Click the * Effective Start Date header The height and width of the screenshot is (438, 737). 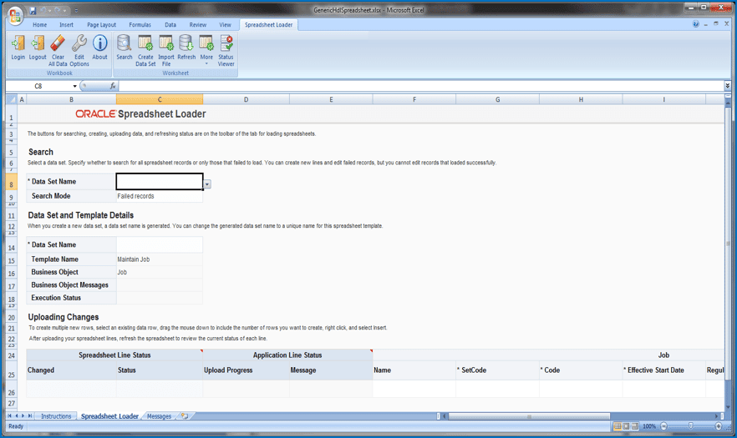(x=663, y=370)
